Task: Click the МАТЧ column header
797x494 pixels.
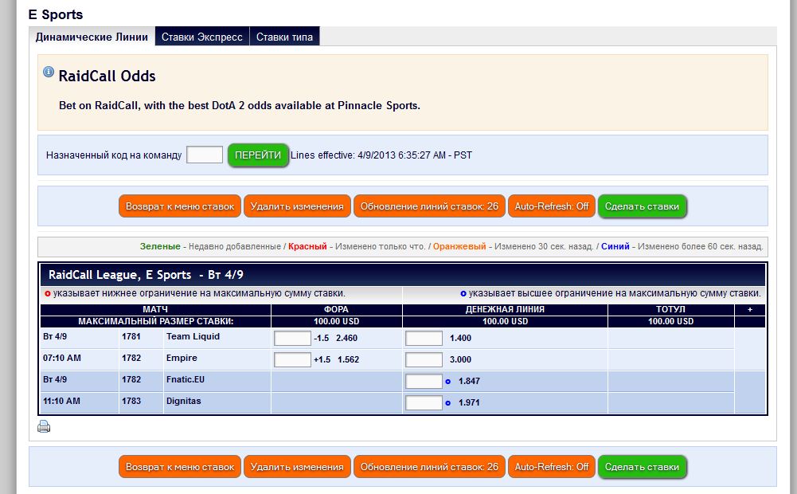Action: 155,309
